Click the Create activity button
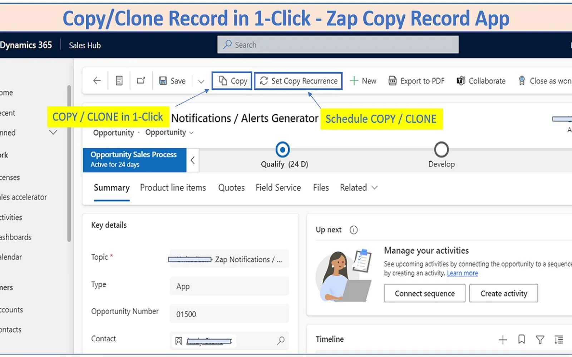572x357 pixels. (503, 293)
